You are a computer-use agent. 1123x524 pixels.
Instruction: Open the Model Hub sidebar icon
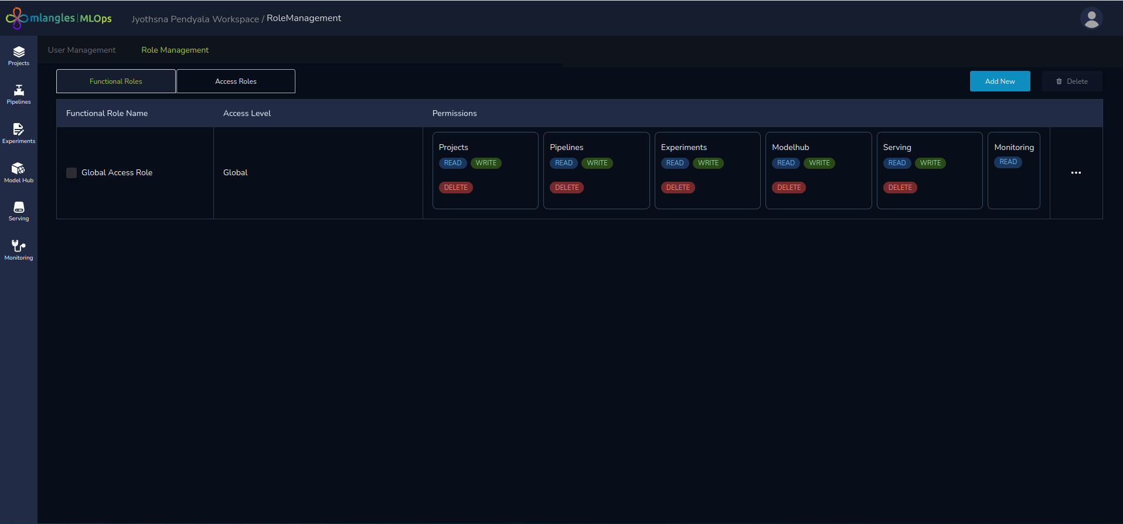[19, 172]
